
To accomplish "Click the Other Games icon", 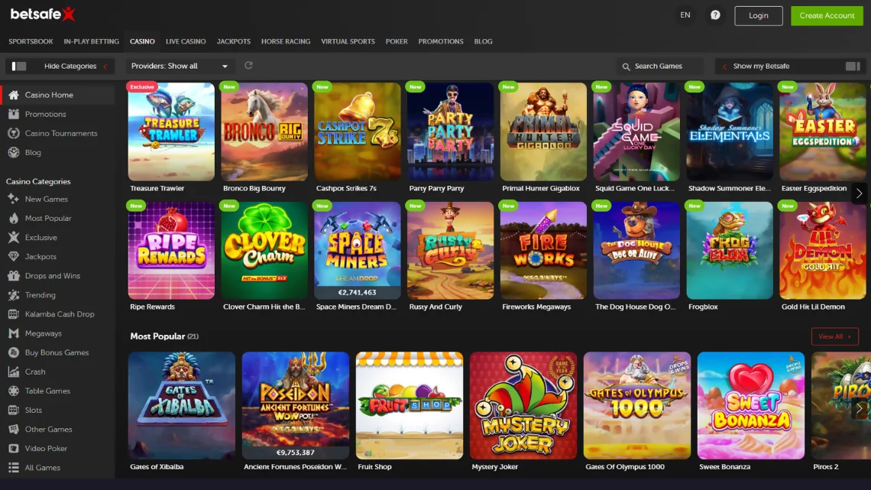I will (14, 429).
